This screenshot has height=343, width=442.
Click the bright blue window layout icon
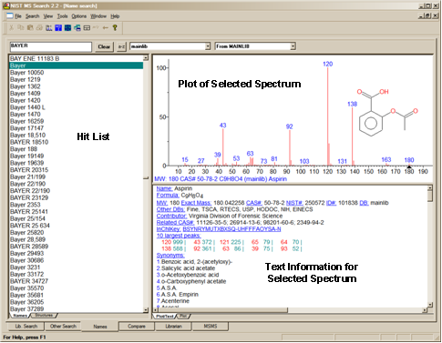coord(58,28)
